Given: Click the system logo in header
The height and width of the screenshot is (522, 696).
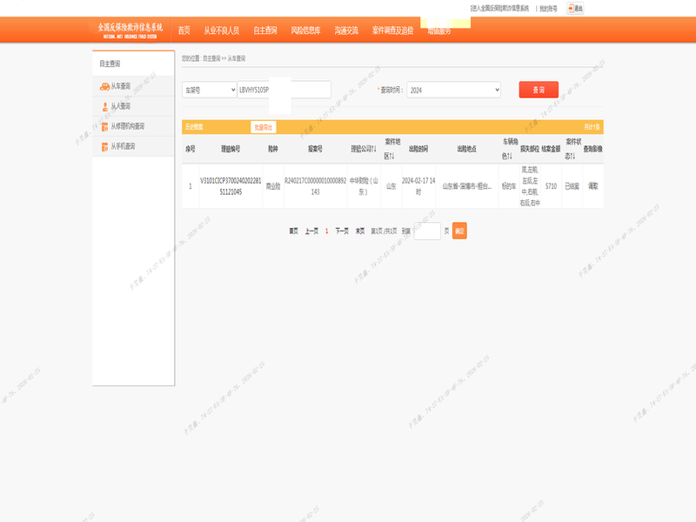Looking at the screenshot, I should [x=129, y=30].
